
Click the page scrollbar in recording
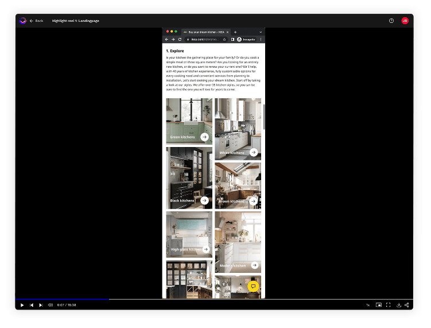[x=264, y=117]
